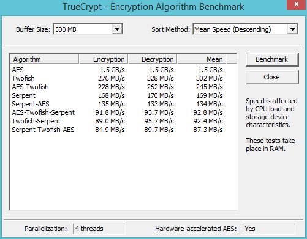Sort by the Decryption column header
The image size is (307, 239).
153,59
